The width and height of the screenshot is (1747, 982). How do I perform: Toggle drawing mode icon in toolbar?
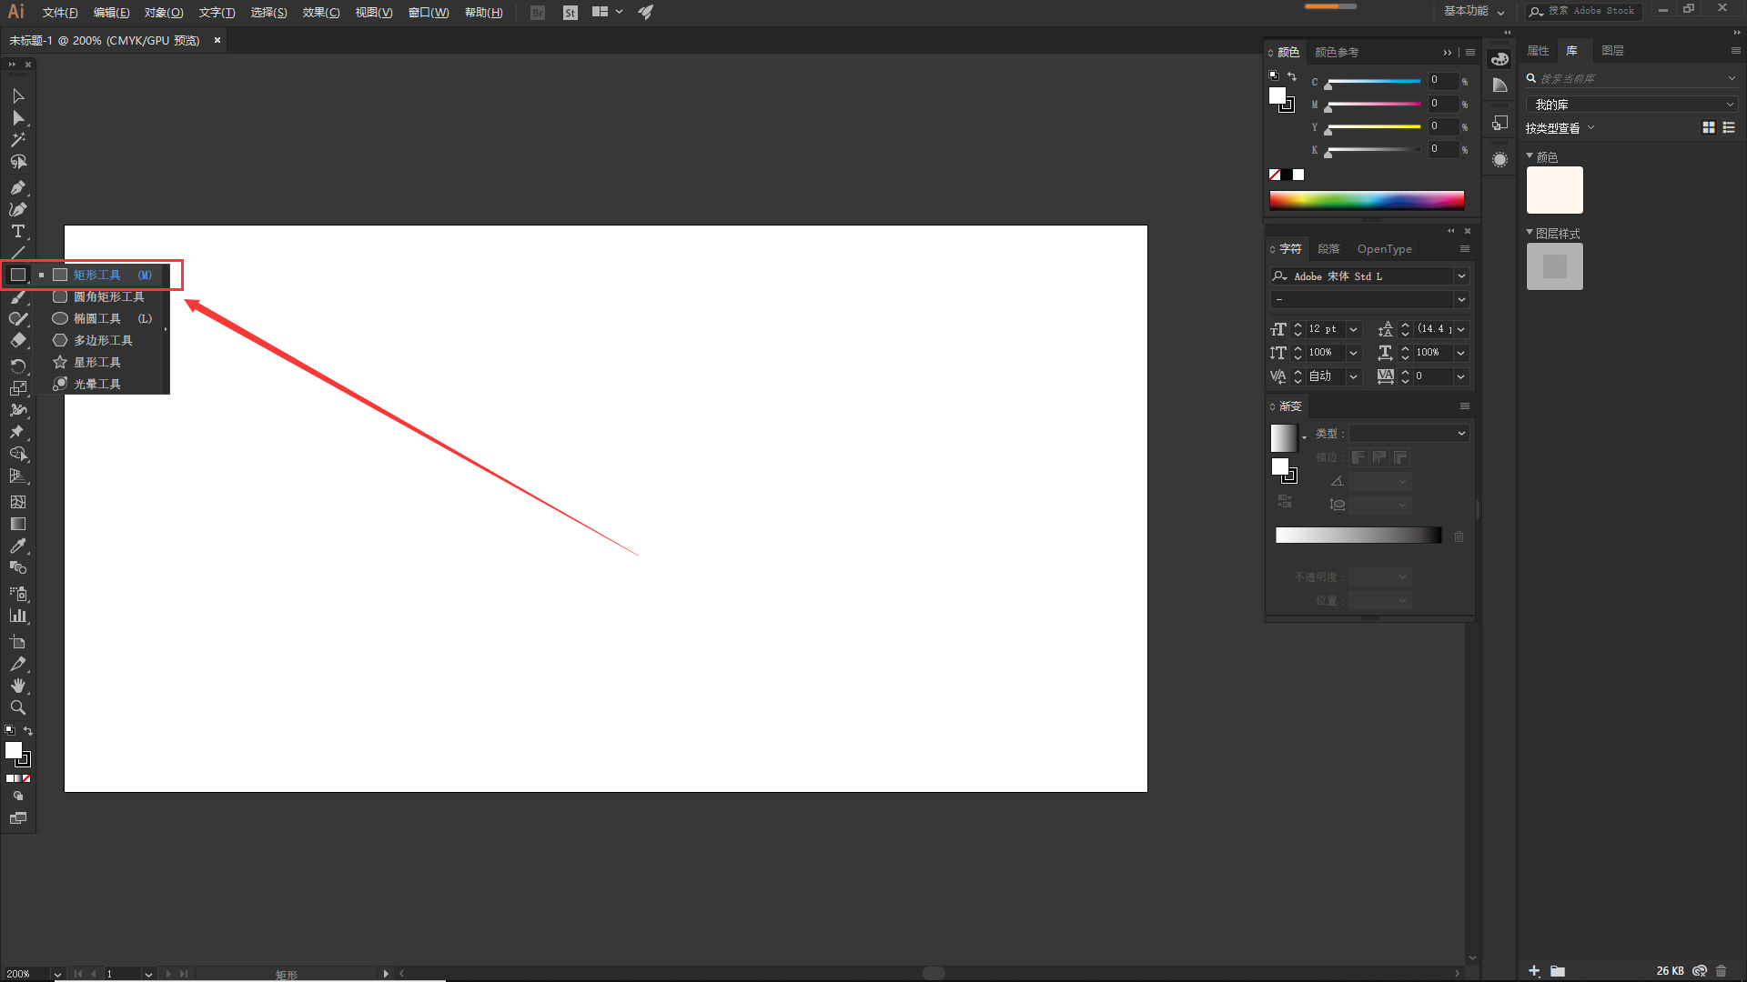[17, 796]
